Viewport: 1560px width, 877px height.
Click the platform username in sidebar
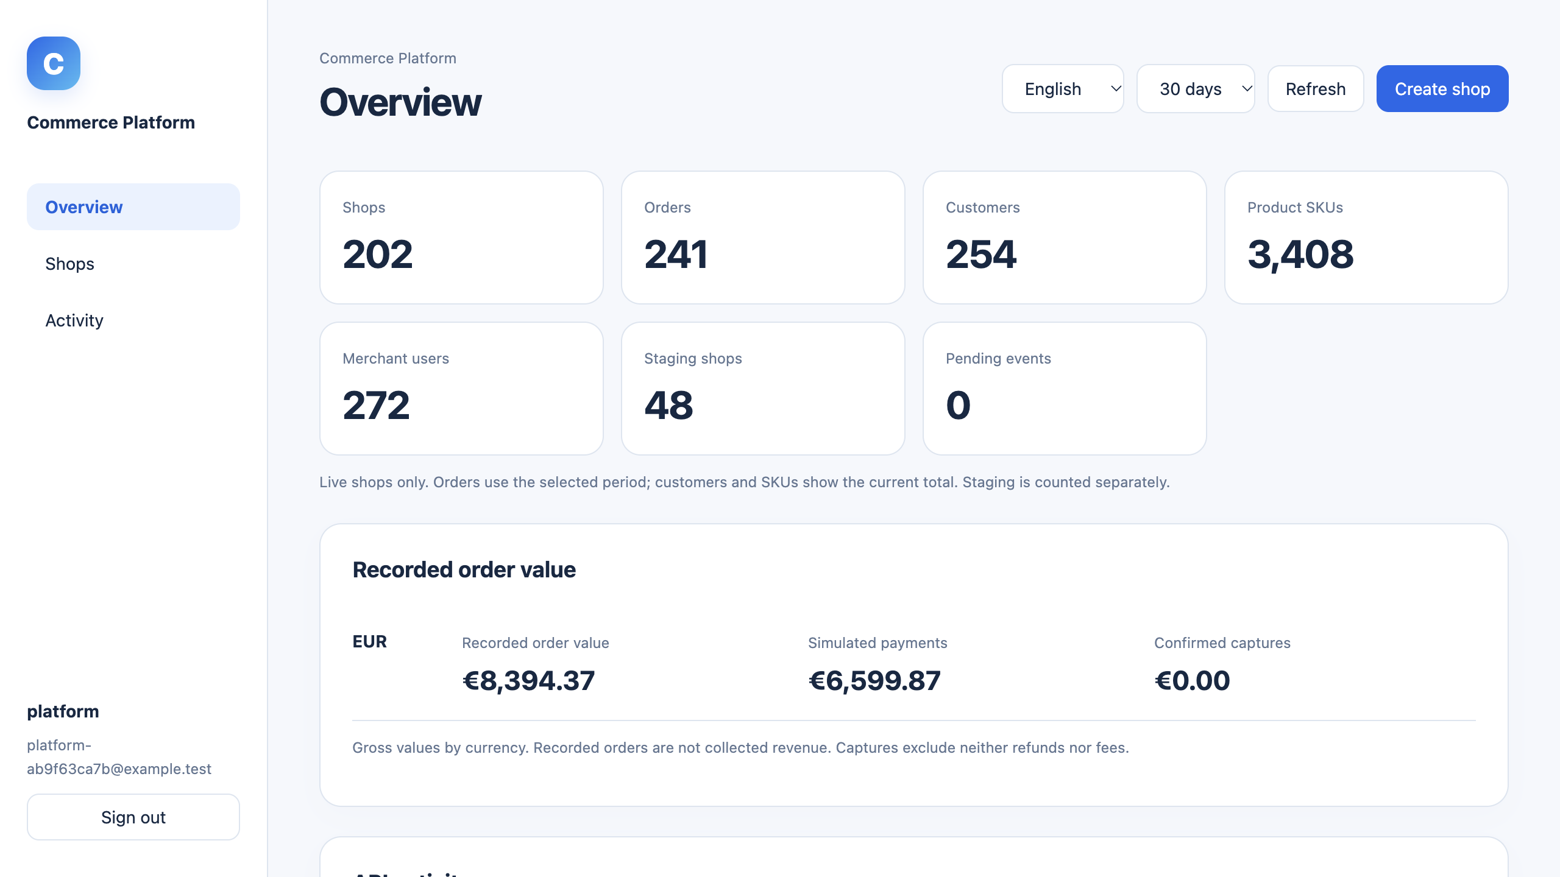coord(63,711)
